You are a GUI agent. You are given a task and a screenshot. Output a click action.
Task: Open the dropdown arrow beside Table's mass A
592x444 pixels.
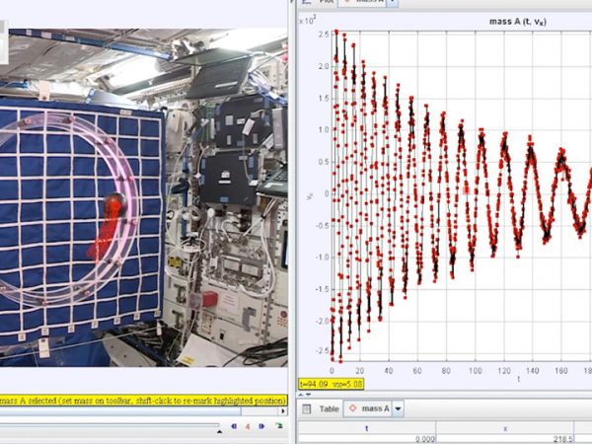[399, 408]
